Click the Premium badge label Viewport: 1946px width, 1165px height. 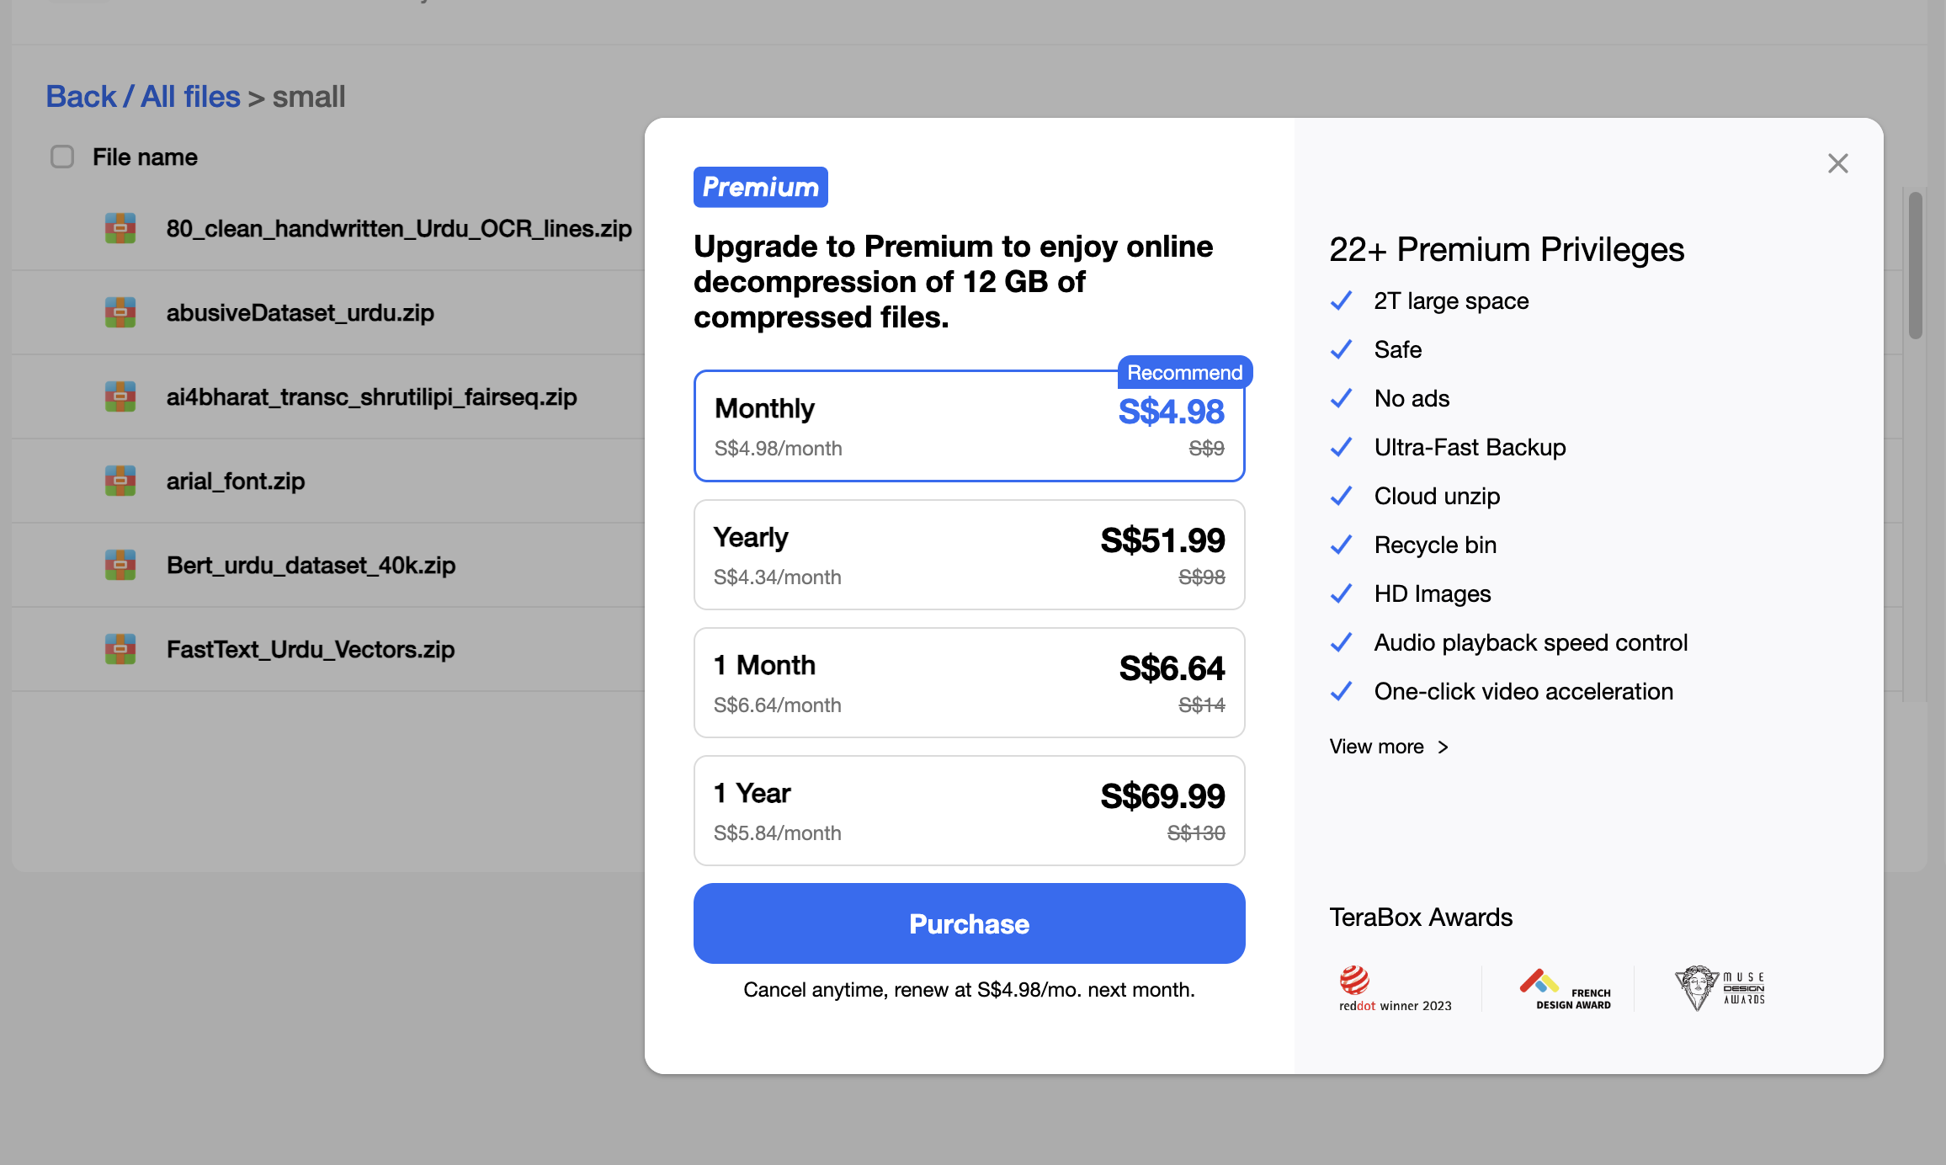pos(760,187)
